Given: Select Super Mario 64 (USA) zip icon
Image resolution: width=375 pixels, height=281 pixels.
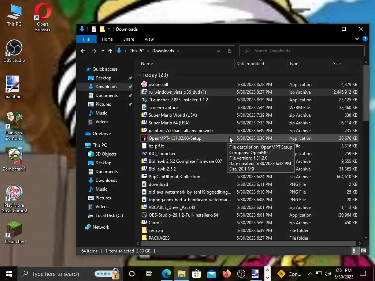Looking at the screenshot, I should point(144,123).
